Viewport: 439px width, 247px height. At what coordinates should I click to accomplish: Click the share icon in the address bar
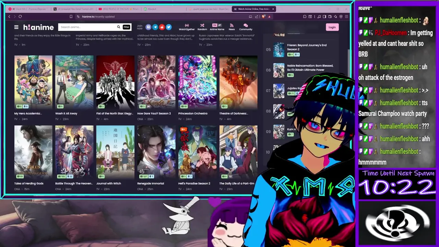click(257, 16)
